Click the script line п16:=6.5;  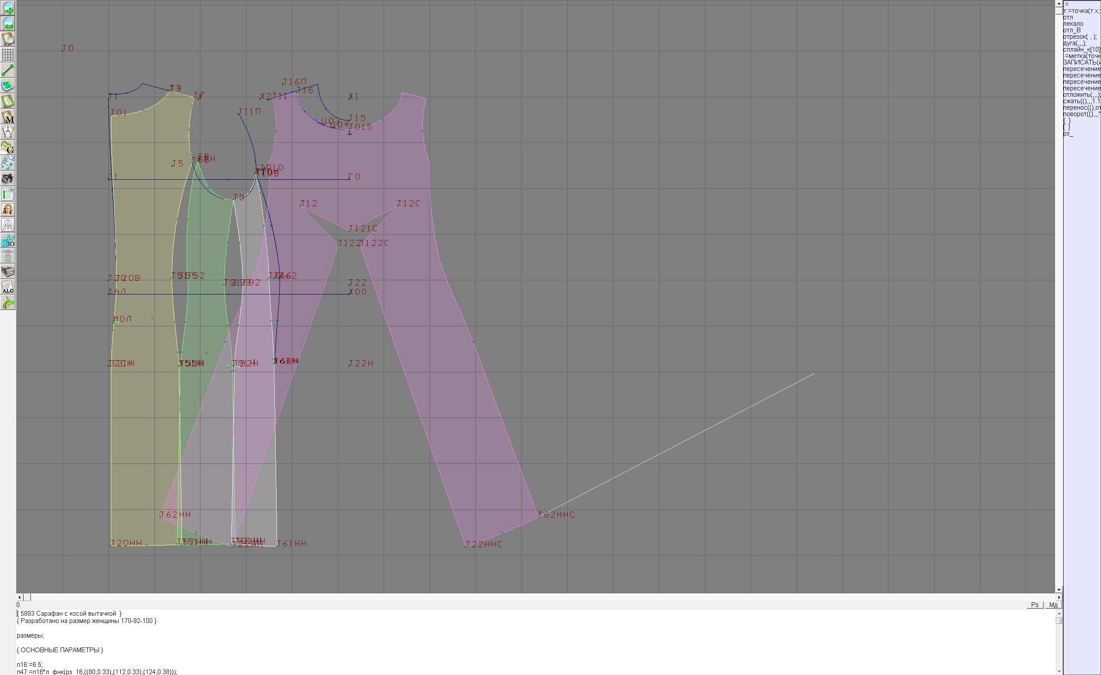(30, 664)
